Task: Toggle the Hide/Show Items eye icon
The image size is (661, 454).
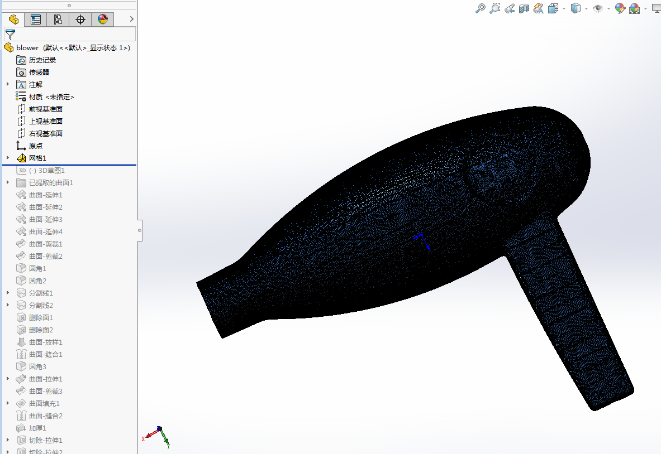Action: [x=597, y=8]
